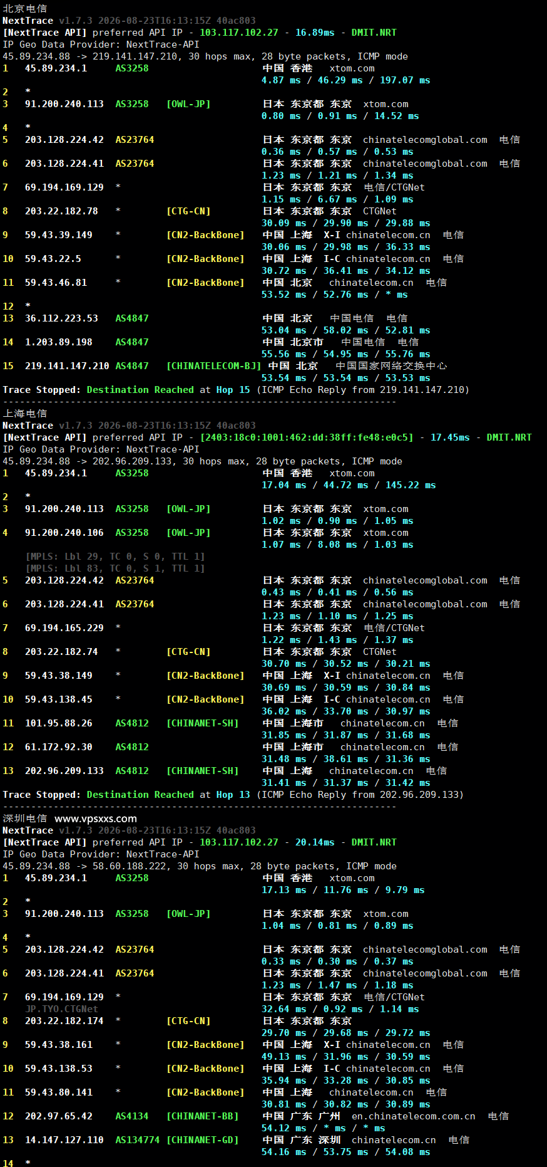Click the [CHINATELECOM-BJ] tag
Image resolution: width=547 pixels, height=1167 pixels.
pyautogui.click(x=213, y=366)
